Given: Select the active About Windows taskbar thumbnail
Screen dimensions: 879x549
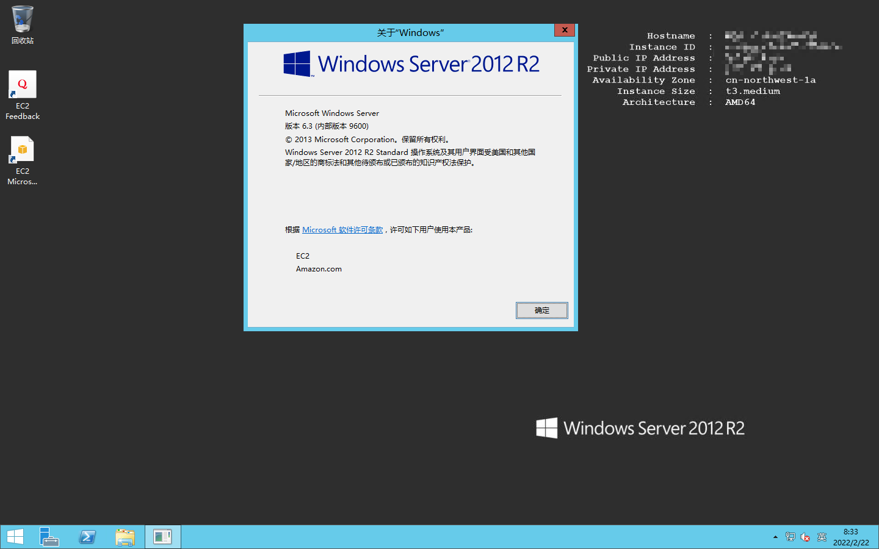Looking at the screenshot, I should [162, 537].
